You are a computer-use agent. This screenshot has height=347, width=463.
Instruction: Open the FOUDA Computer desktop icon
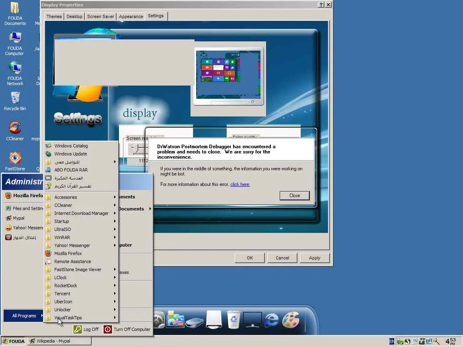(x=15, y=44)
